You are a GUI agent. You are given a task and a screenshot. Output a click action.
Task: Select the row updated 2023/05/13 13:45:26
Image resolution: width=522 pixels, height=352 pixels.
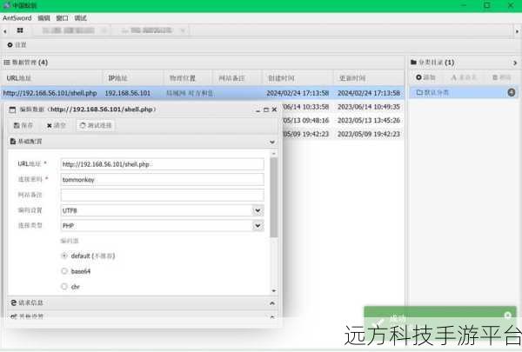click(369, 121)
